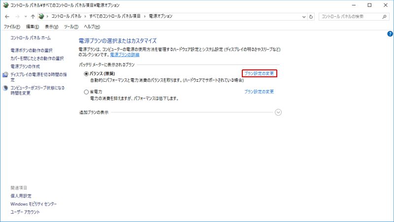This screenshot has height=222, width=394.
Task: Open 電源ボタンの動作の選択 in the sidebar
Action: point(31,50)
